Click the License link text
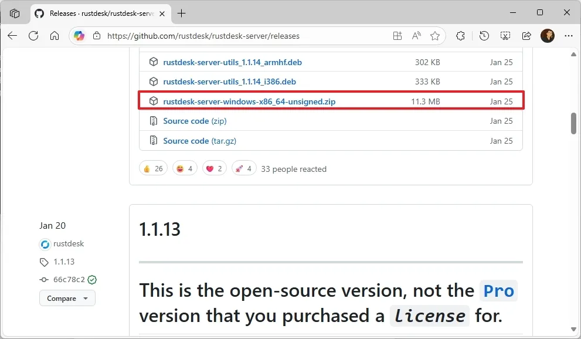This screenshot has height=339, width=581. [430, 316]
